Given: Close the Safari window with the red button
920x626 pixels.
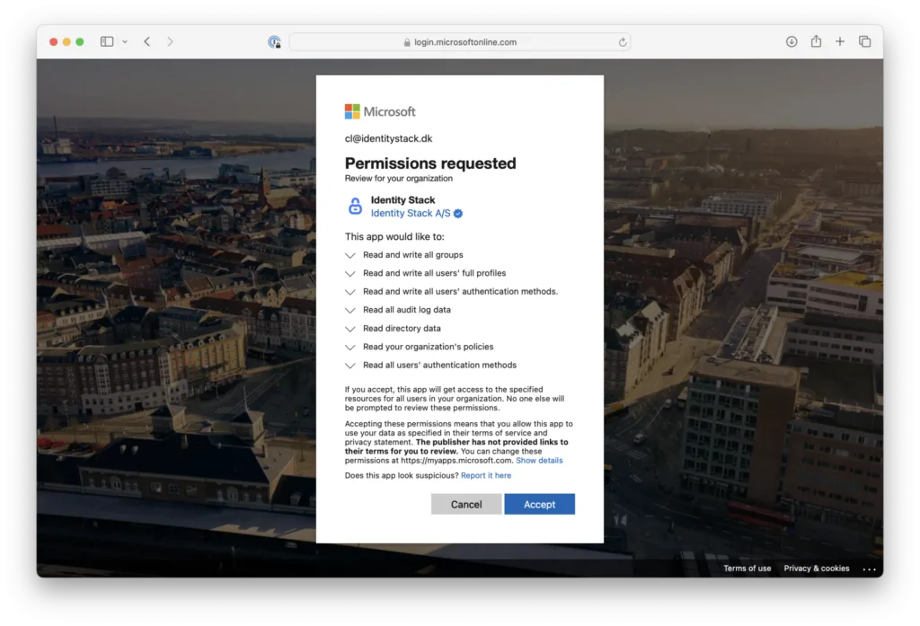Looking at the screenshot, I should (53, 41).
